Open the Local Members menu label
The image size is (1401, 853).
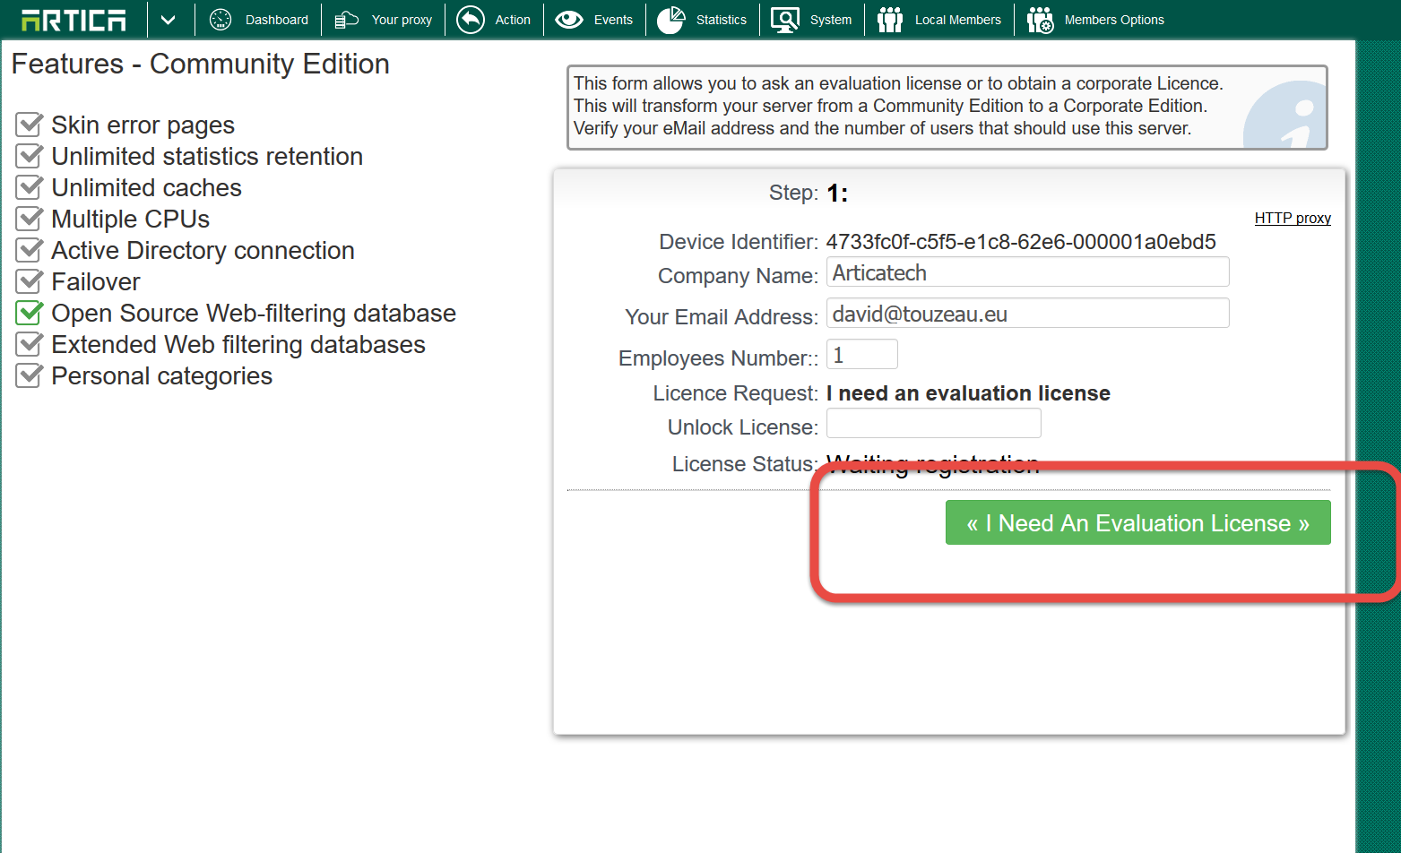958,20
